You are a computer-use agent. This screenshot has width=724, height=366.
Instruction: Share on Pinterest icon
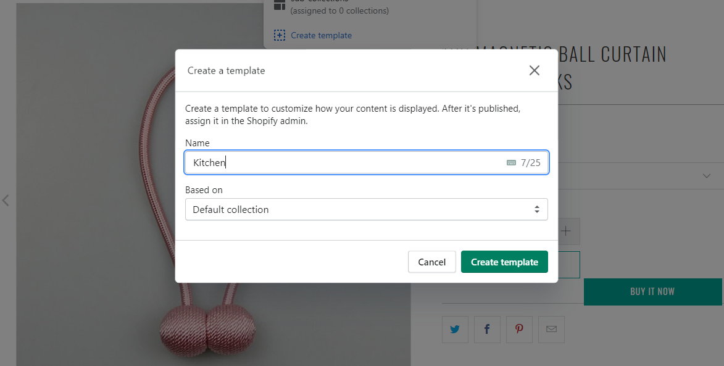519,330
